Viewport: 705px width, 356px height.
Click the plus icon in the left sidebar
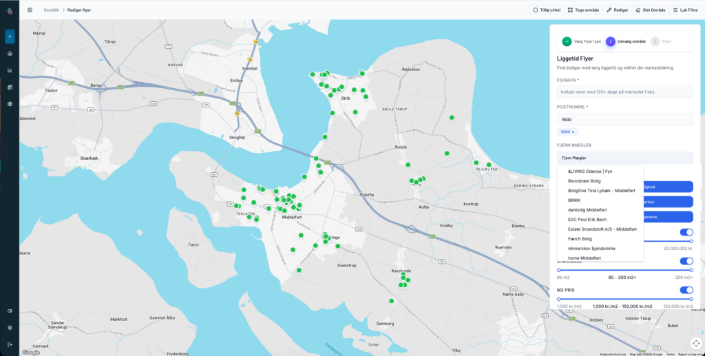tap(10, 36)
